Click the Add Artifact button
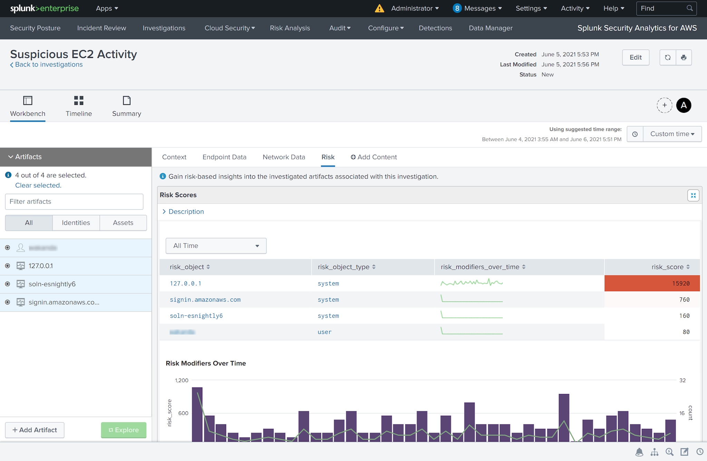This screenshot has width=707, height=461. tap(35, 430)
